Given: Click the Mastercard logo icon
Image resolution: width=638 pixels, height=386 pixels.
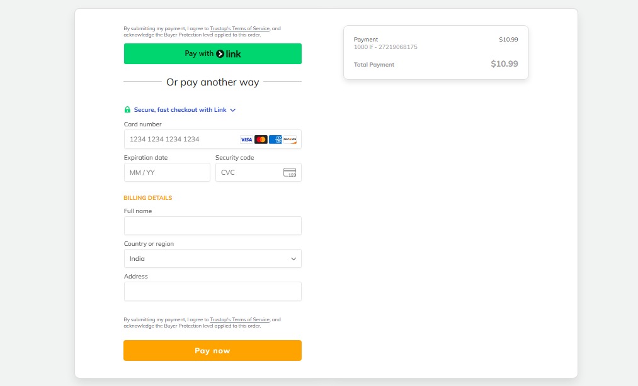Looking at the screenshot, I should click(261, 140).
